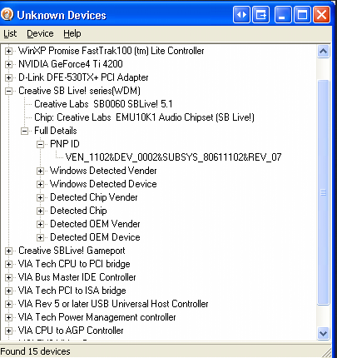The width and height of the screenshot is (337, 358).
Task: Click the scroll up arrow
Action: (324, 52)
